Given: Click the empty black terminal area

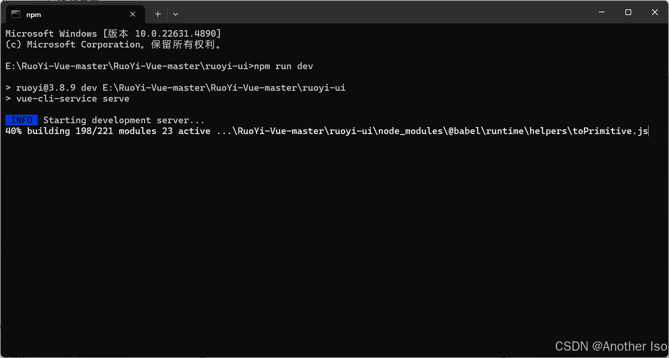Looking at the screenshot, I should coord(334,239).
